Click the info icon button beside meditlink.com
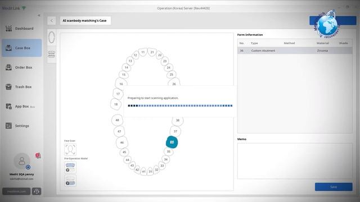The width and height of the screenshot is (360, 202). (x=37, y=191)
